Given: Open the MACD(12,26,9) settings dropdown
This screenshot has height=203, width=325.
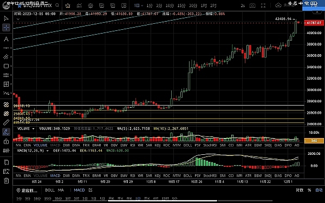Looking at the screenshot, I should (48, 151).
